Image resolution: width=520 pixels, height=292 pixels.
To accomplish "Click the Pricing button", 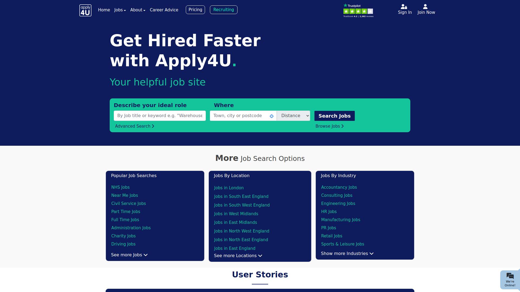I will [x=195, y=10].
